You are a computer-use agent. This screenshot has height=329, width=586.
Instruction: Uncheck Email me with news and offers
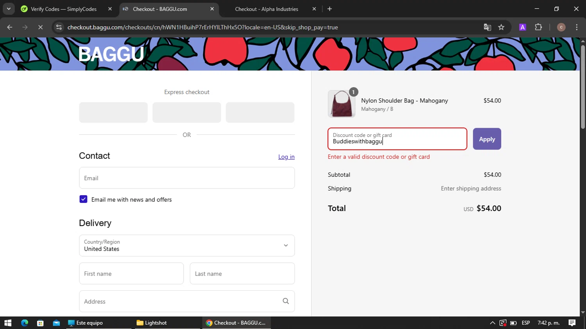(83, 199)
